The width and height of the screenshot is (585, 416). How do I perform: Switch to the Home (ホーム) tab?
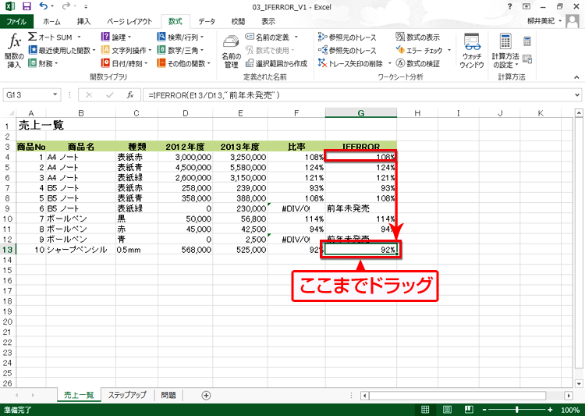[51, 21]
